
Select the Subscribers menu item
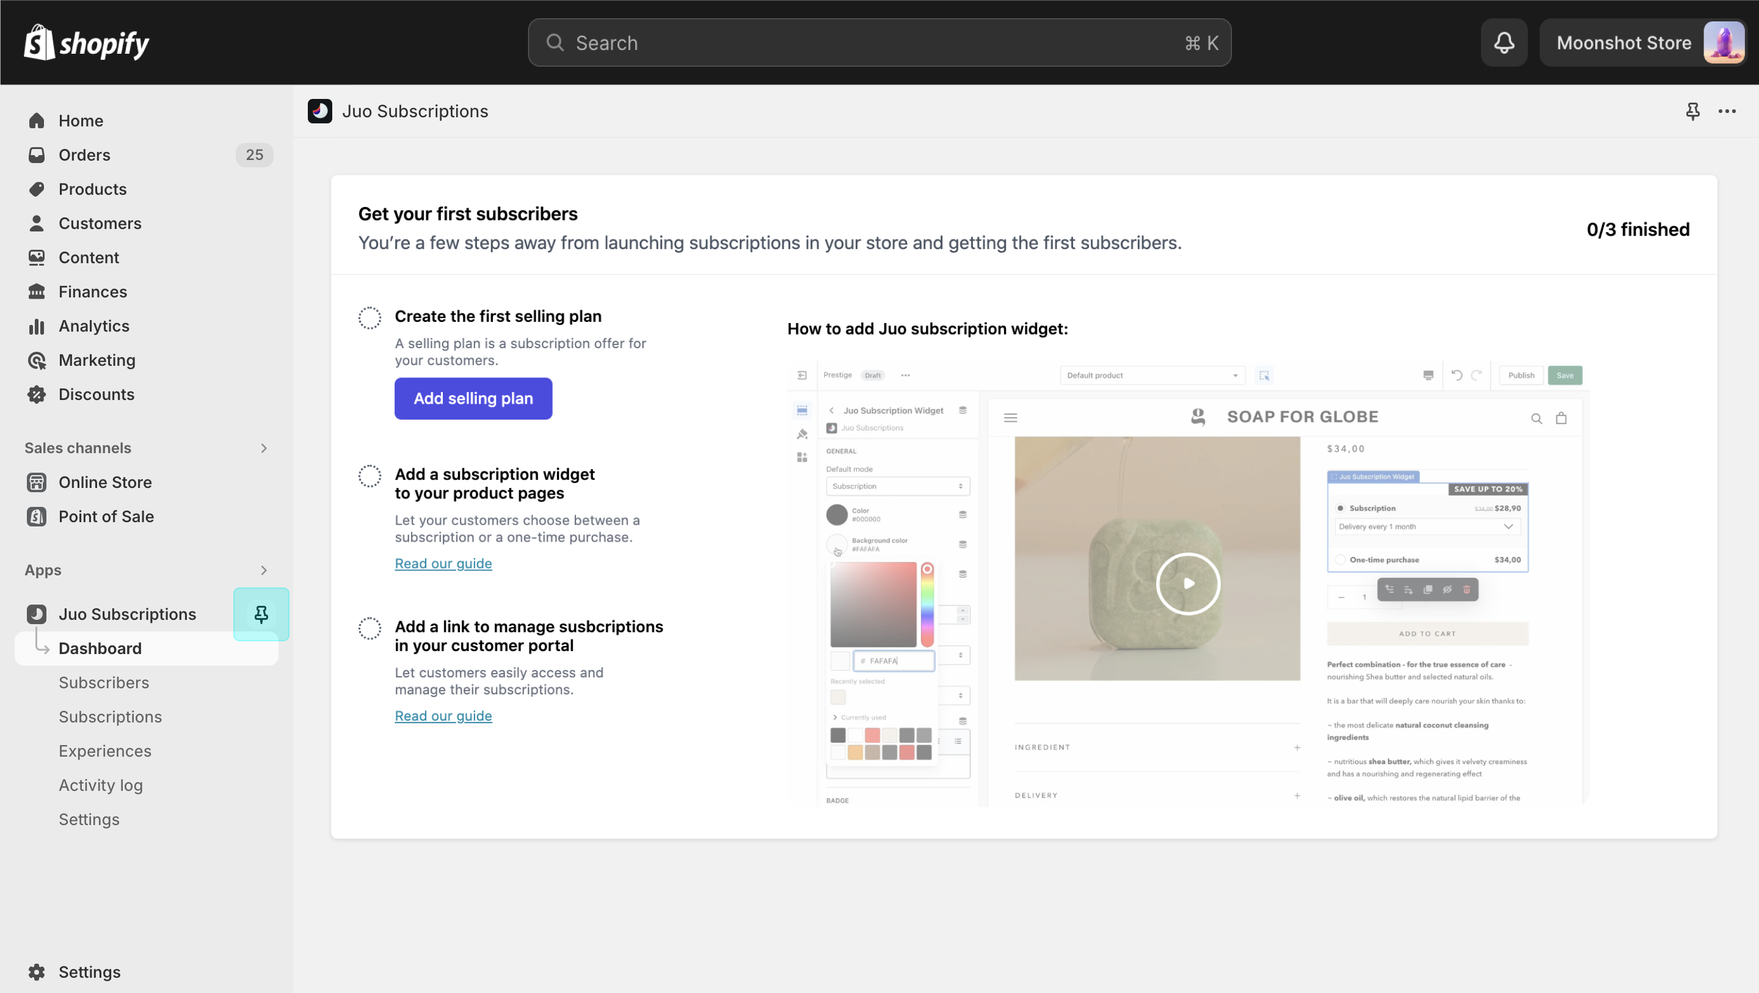click(x=104, y=682)
